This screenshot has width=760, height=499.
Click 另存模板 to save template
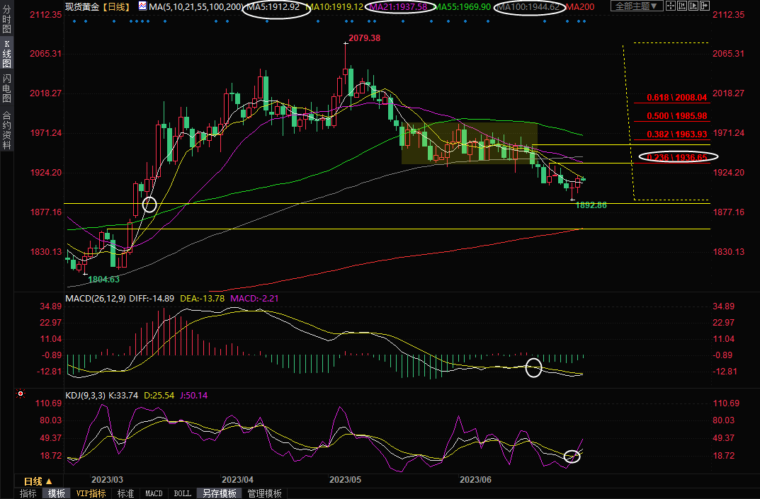(x=218, y=493)
